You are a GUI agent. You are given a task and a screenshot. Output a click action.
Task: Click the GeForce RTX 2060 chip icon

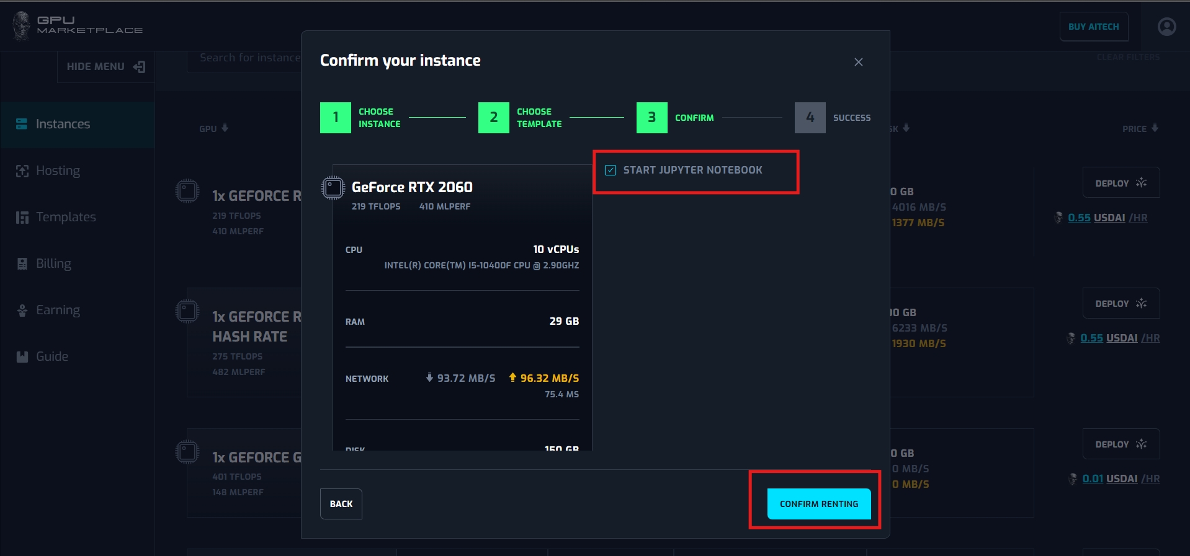(333, 188)
